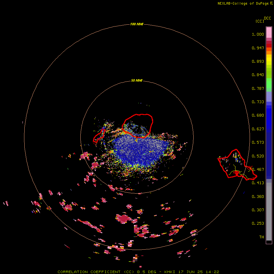Click the 0.573 colorbar value
The height and width of the screenshot is (274, 274).
(x=258, y=142)
